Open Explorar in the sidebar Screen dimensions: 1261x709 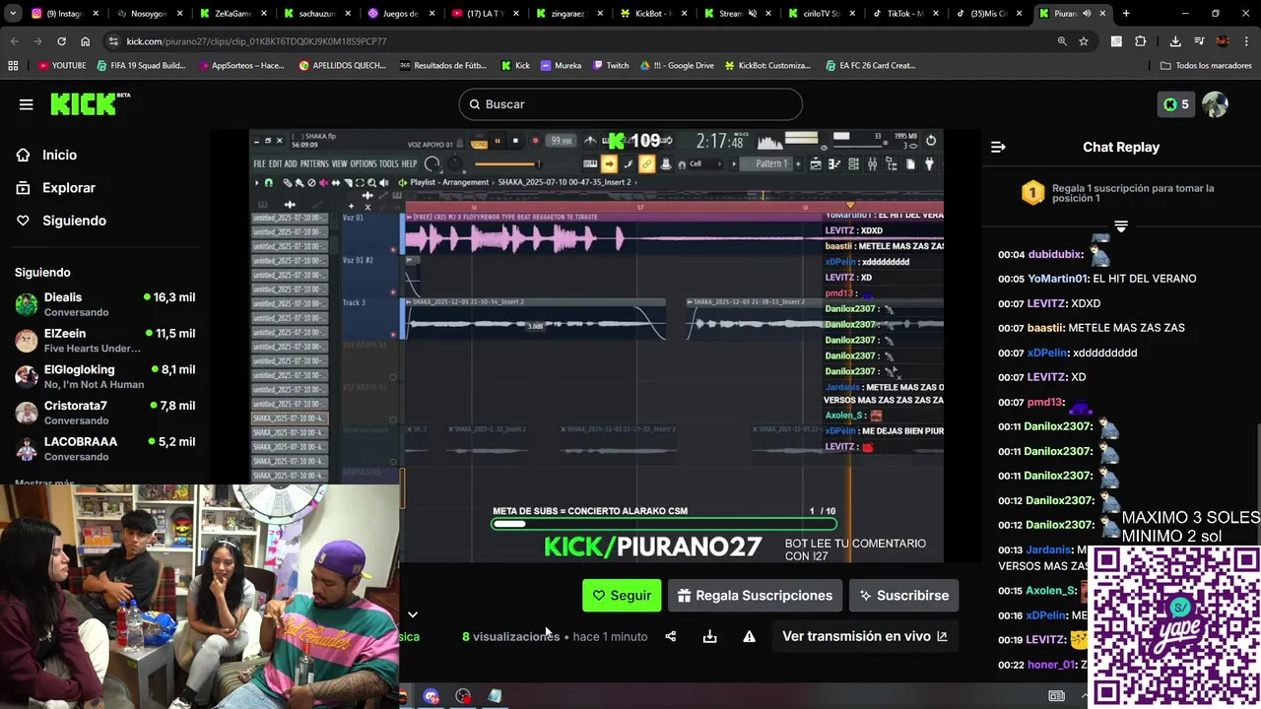coord(69,188)
